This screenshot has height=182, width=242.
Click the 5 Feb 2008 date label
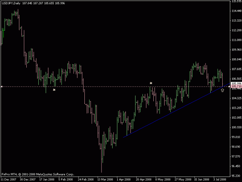[x=65, y=180]
